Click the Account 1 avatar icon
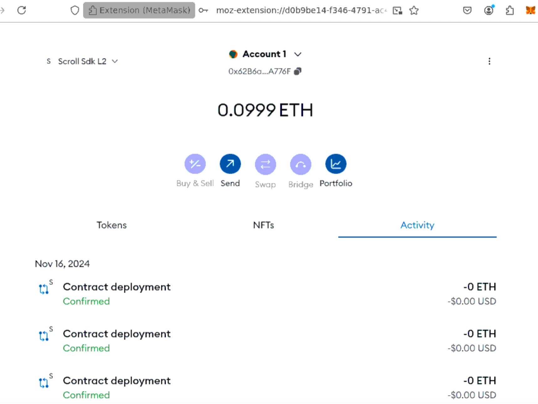 click(x=233, y=54)
